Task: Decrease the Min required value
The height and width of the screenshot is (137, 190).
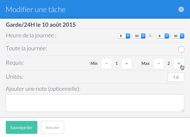Action: coord(107,63)
